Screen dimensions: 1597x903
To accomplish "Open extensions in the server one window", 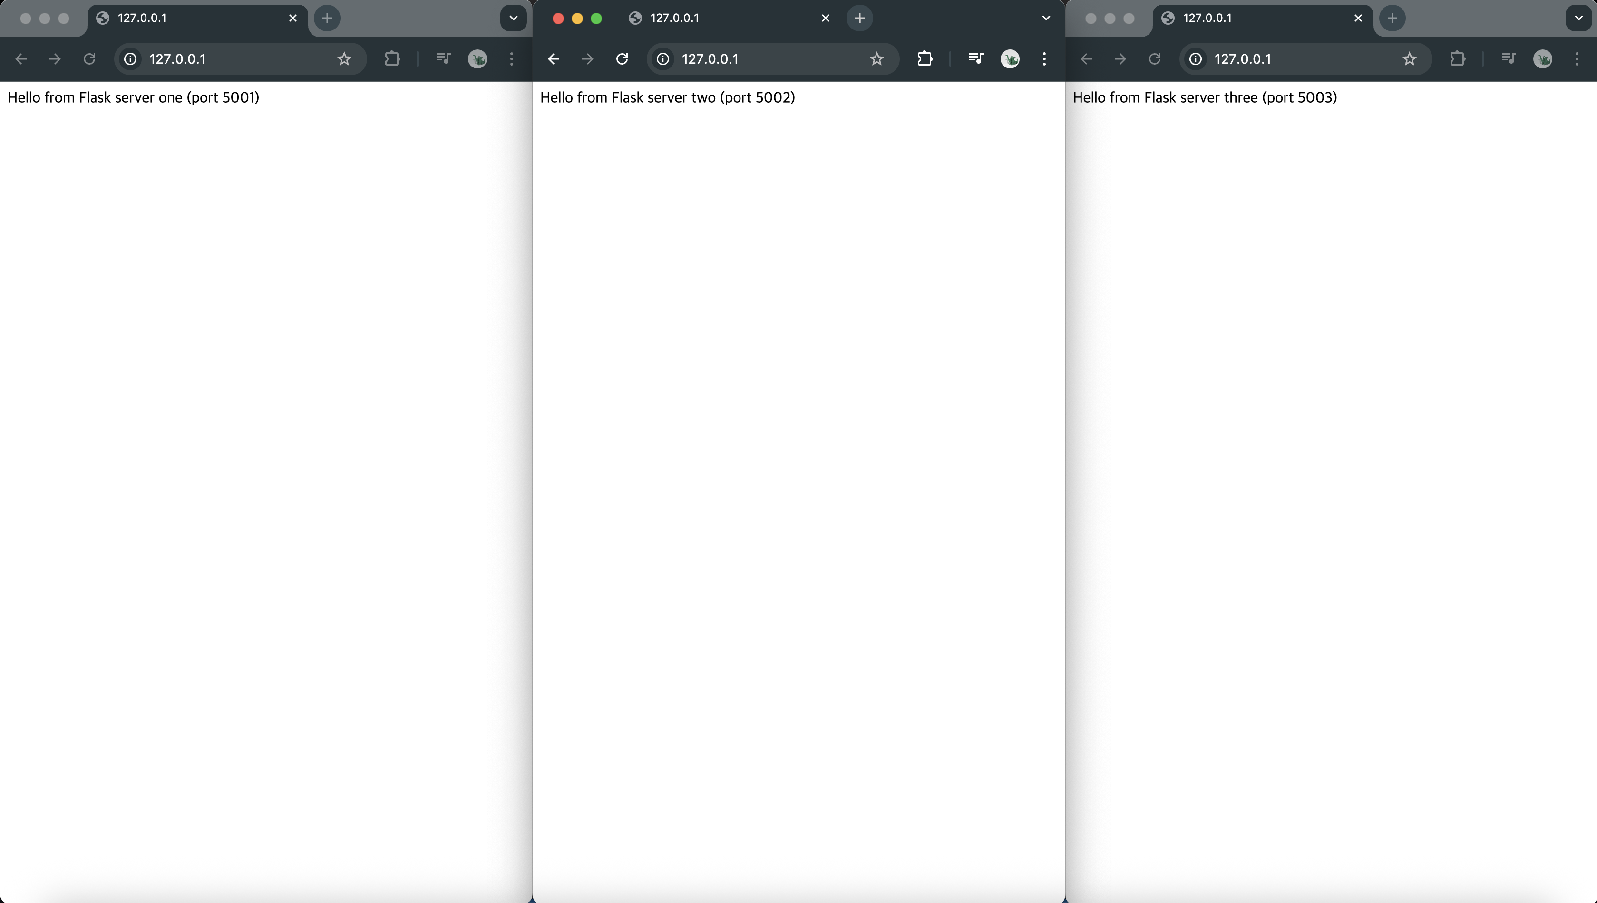I will click(392, 59).
